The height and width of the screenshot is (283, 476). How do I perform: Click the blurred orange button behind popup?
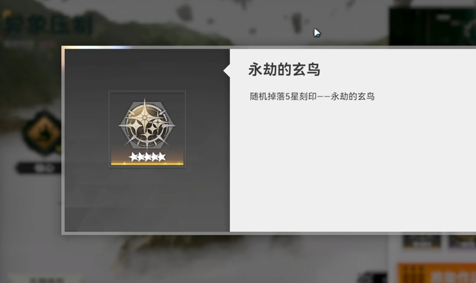pos(436,273)
